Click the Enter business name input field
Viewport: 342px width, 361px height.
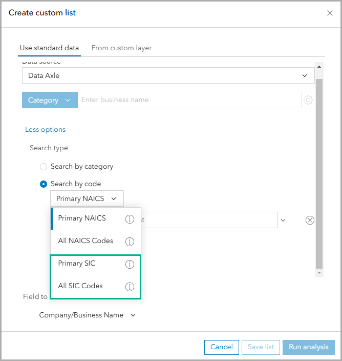pyautogui.click(x=189, y=100)
